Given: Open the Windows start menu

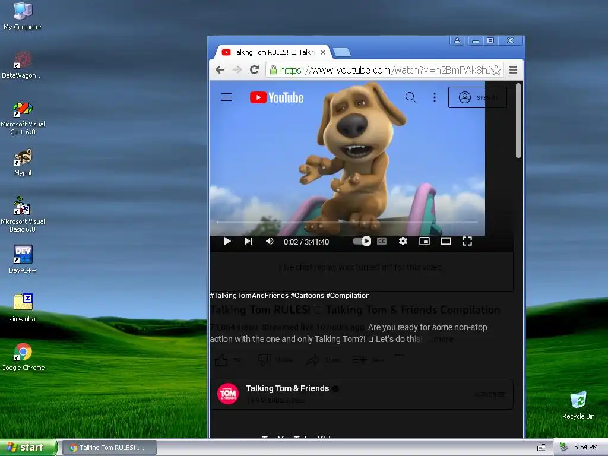Looking at the screenshot, I should pyautogui.click(x=28, y=447).
